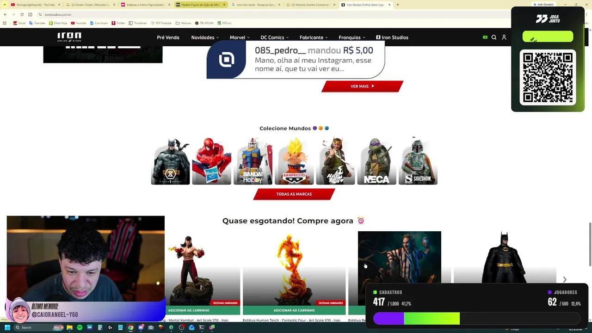Expand the DC Comics dropdown menu
The width and height of the screenshot is (592, 333).
point(275,37)
